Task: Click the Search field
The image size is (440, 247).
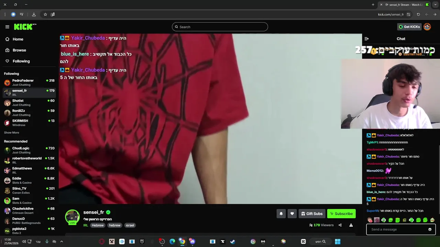Action: point(220,27)
